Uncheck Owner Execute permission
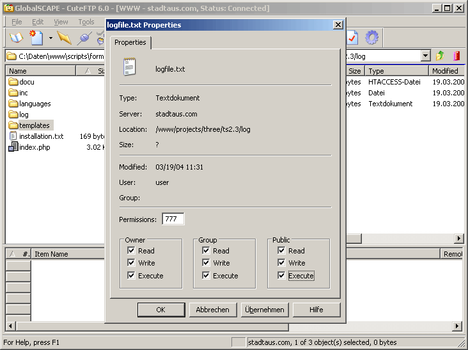This screenshot has width=468, height=350. [131, 275]
